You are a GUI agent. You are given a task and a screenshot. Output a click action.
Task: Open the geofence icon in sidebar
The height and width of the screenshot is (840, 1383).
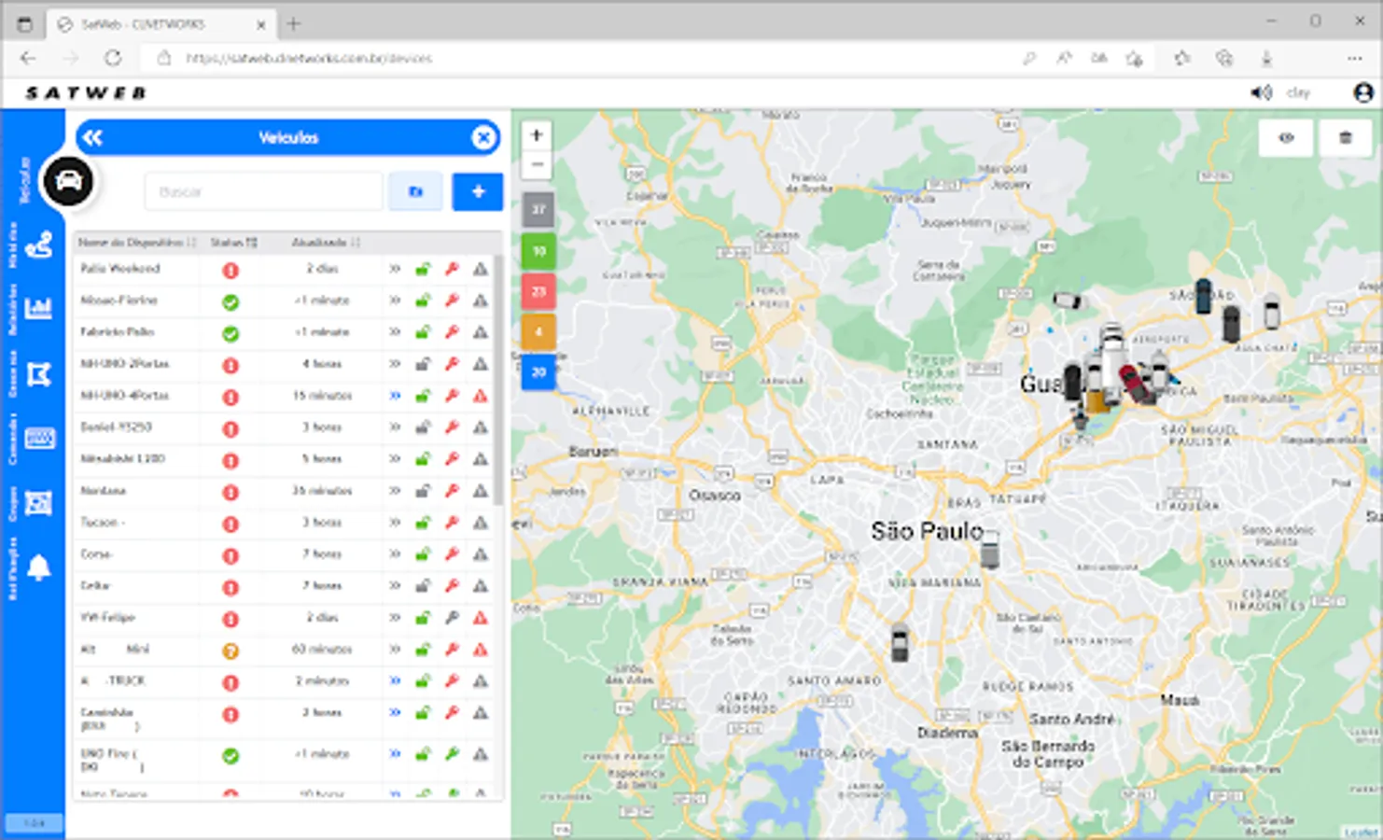[38, 374]
